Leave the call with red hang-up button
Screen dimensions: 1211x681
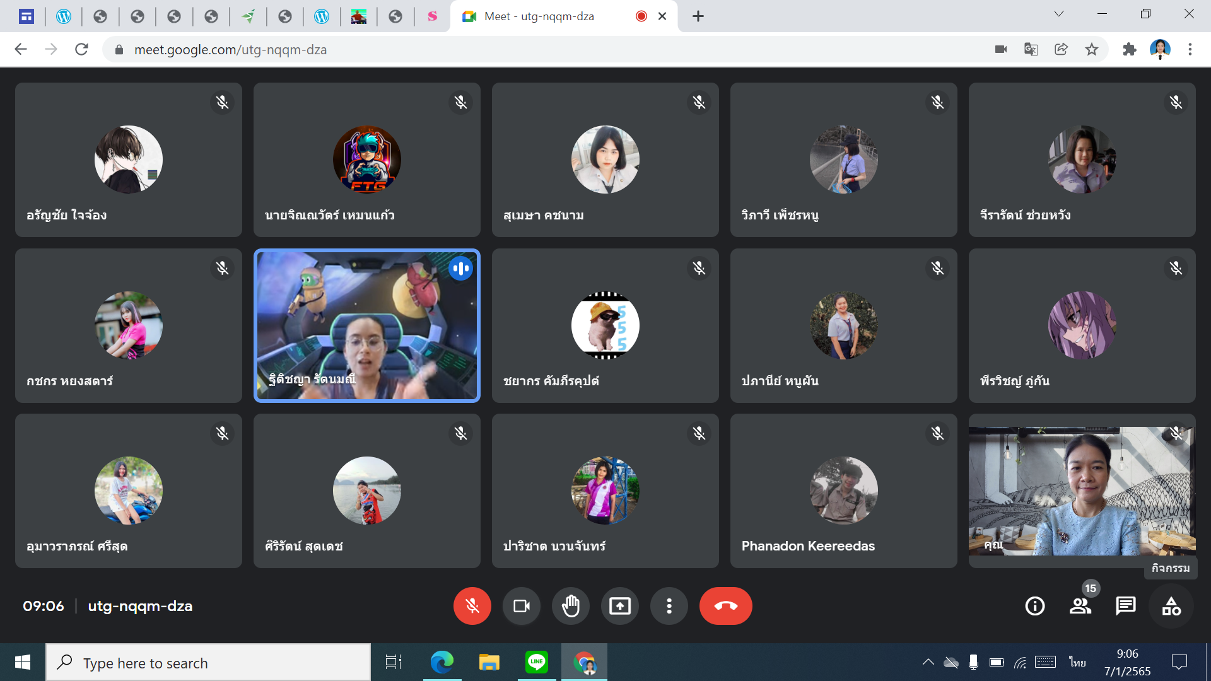click(x=725, y=606)
